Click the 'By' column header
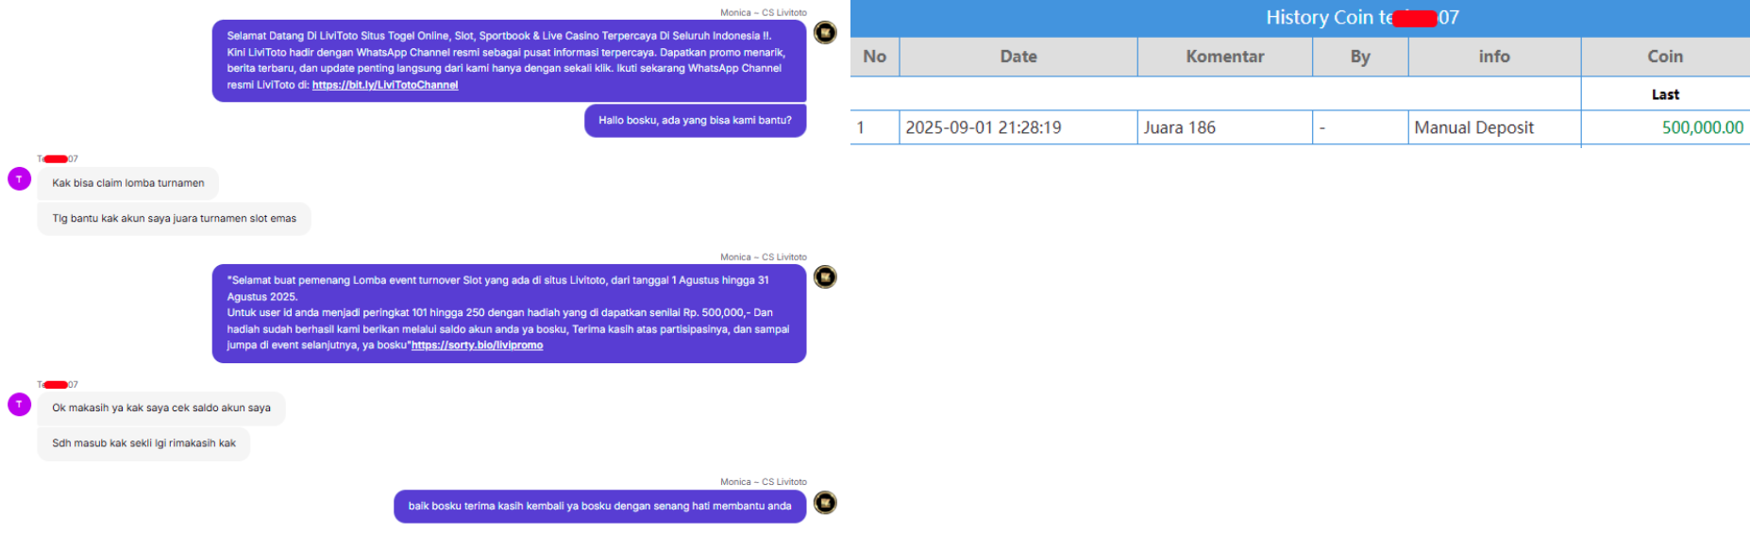 click(x=1360, y=57)
